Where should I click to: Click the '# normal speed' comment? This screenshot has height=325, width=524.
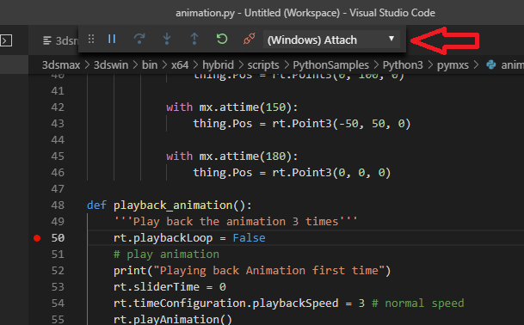coord(417,304)
